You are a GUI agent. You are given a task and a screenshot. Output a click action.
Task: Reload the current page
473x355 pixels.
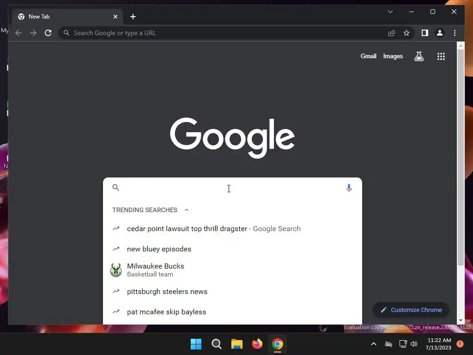48,33
